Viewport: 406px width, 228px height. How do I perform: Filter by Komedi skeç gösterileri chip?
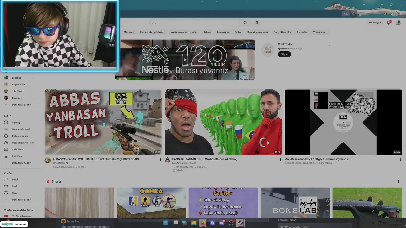[x=153, y=32]
